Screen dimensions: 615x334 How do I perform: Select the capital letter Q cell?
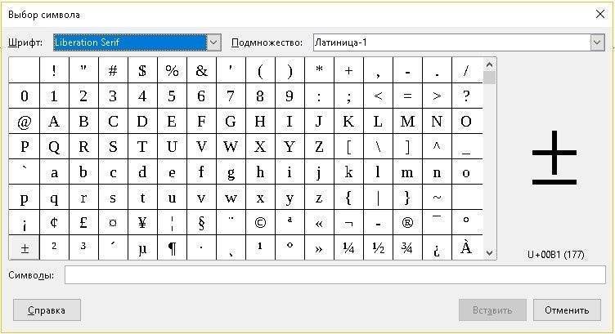[54, 146]
